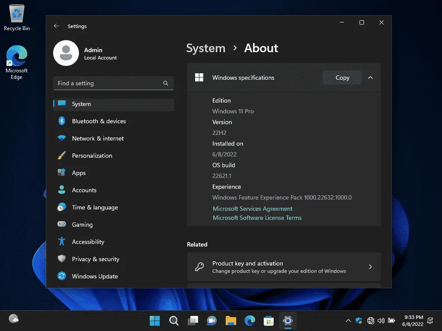442x331 pixels.
Task: Open the notifications bell in the tray
Action: tap(430, 321)
